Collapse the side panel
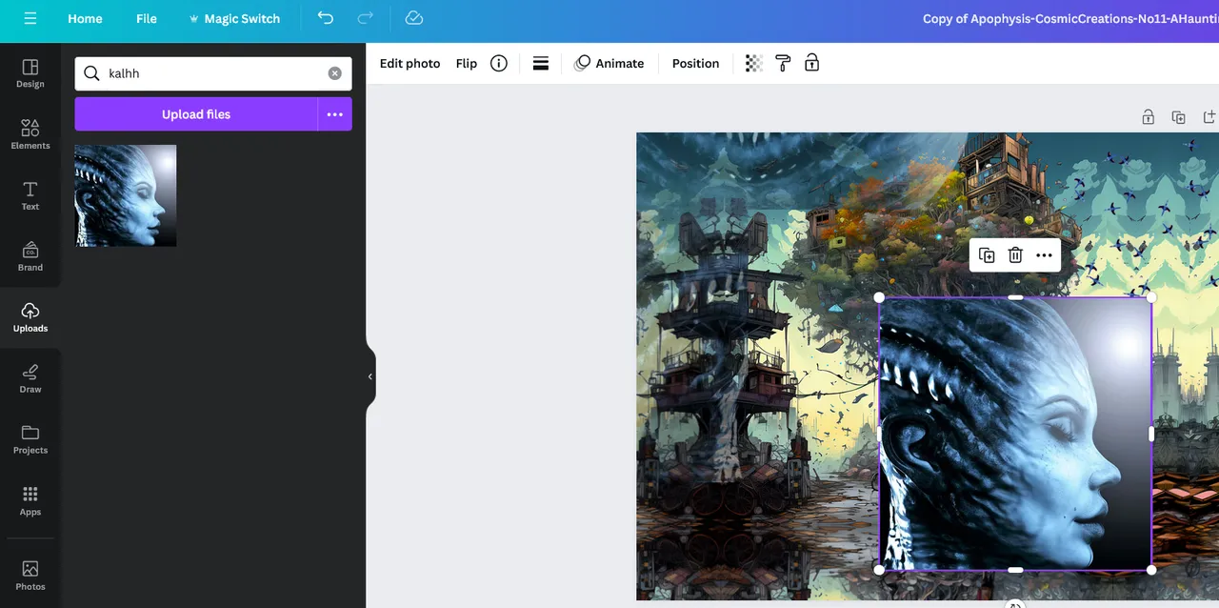Viewport: 1219px width, 608px height. (370, 376)
